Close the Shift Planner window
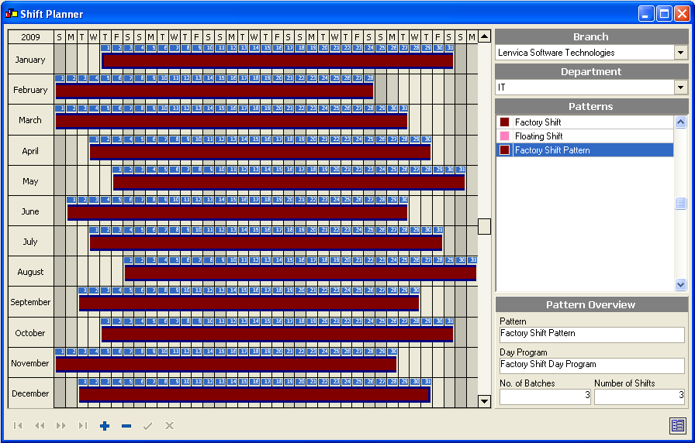This screenshot has width=695, height=443. click(682, 14)
